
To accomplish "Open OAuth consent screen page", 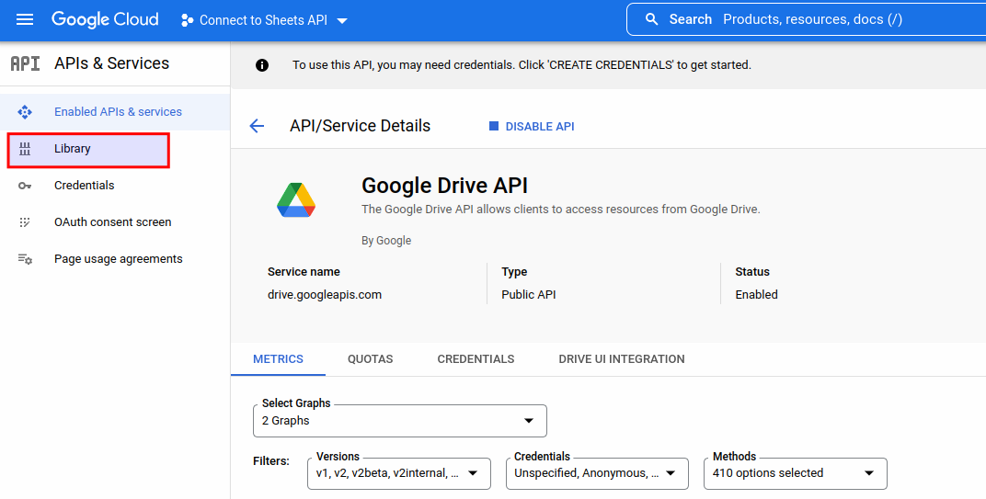I will pos(115,221).
